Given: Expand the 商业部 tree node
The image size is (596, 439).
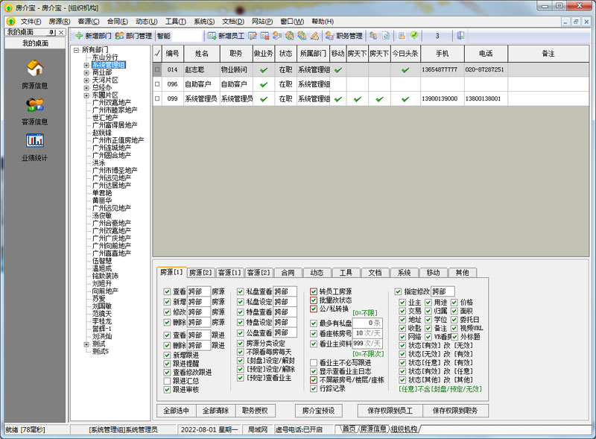Looking at the screenshot, I should (86, 72).
